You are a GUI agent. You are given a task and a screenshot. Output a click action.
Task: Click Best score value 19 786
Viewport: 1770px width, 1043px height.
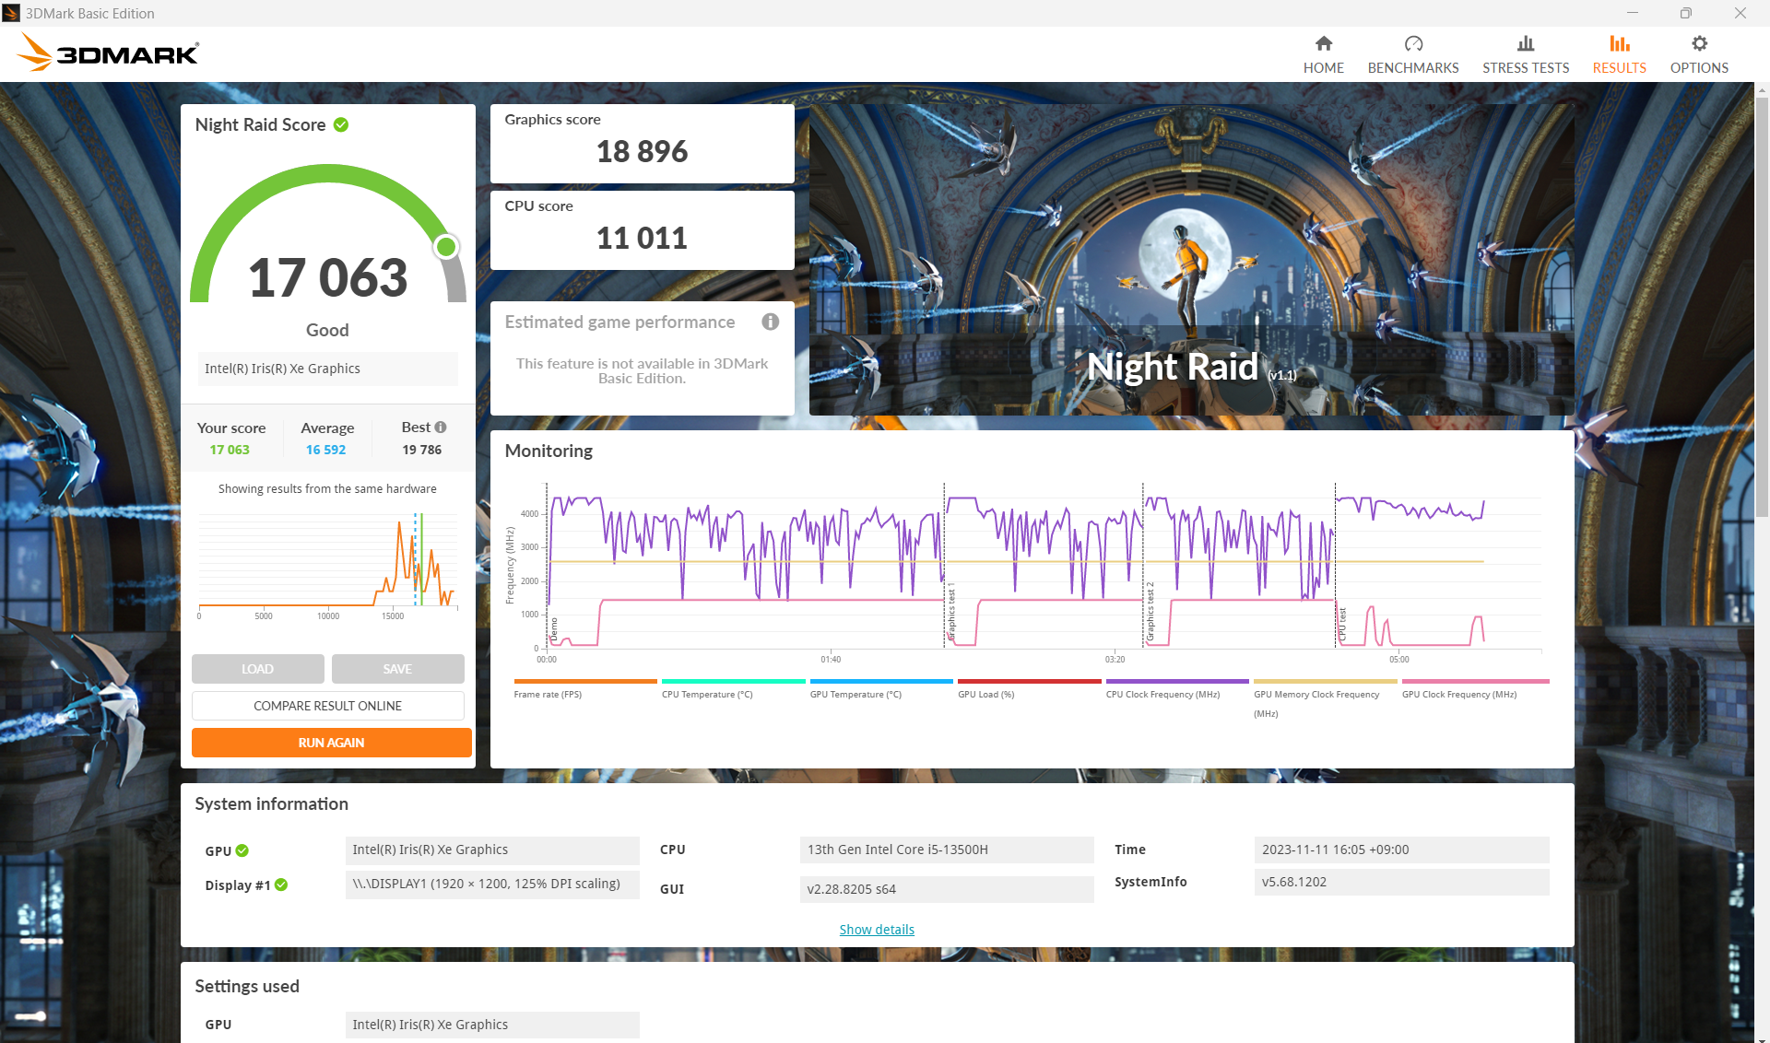click(x=421, y=450)
